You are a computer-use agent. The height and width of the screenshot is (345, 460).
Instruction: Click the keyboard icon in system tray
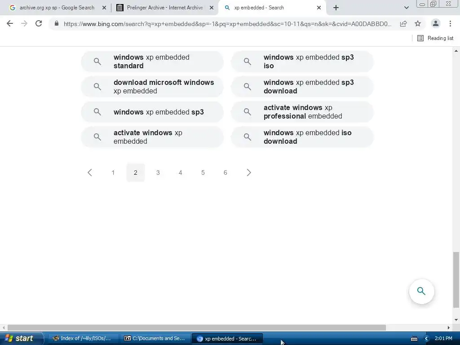pos(414,339)
